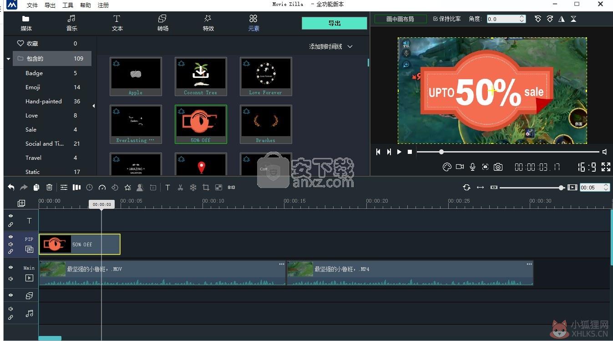Increase angle value with up spinner
Screen dimensions: 613x341
(x=522, y=17)
